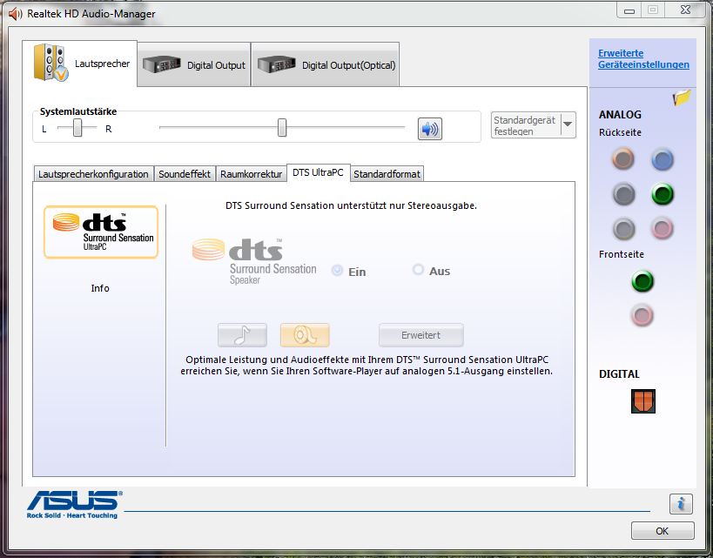Screen dimensions: 713x558
Task: Click the gray rear-panel analog jack
Action: pos(623,229)
